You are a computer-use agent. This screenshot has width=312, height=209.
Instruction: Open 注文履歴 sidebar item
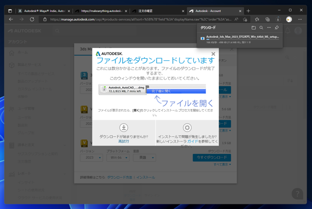(x=24, y=161)
